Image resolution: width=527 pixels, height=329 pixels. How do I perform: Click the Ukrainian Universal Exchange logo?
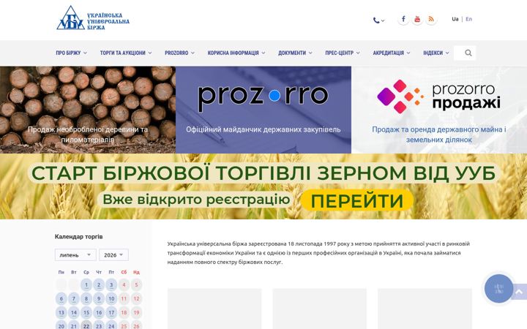pos(93,18)
